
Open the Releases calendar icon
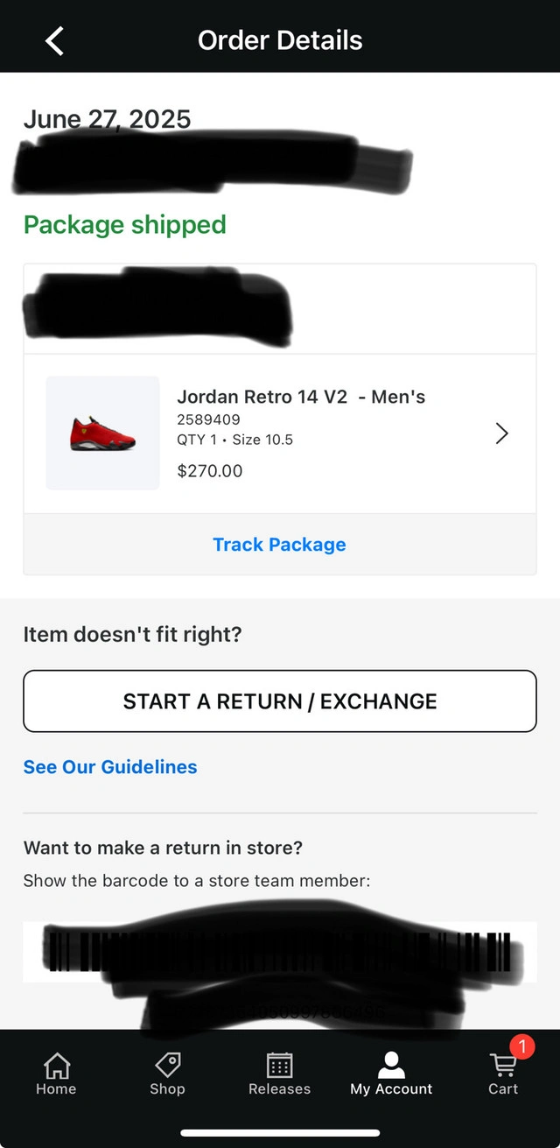pyautogui.click(x=279, y=1065)
